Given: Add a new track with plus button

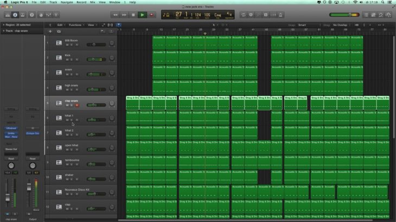Looking at the screenshot, I should [50, 31].
